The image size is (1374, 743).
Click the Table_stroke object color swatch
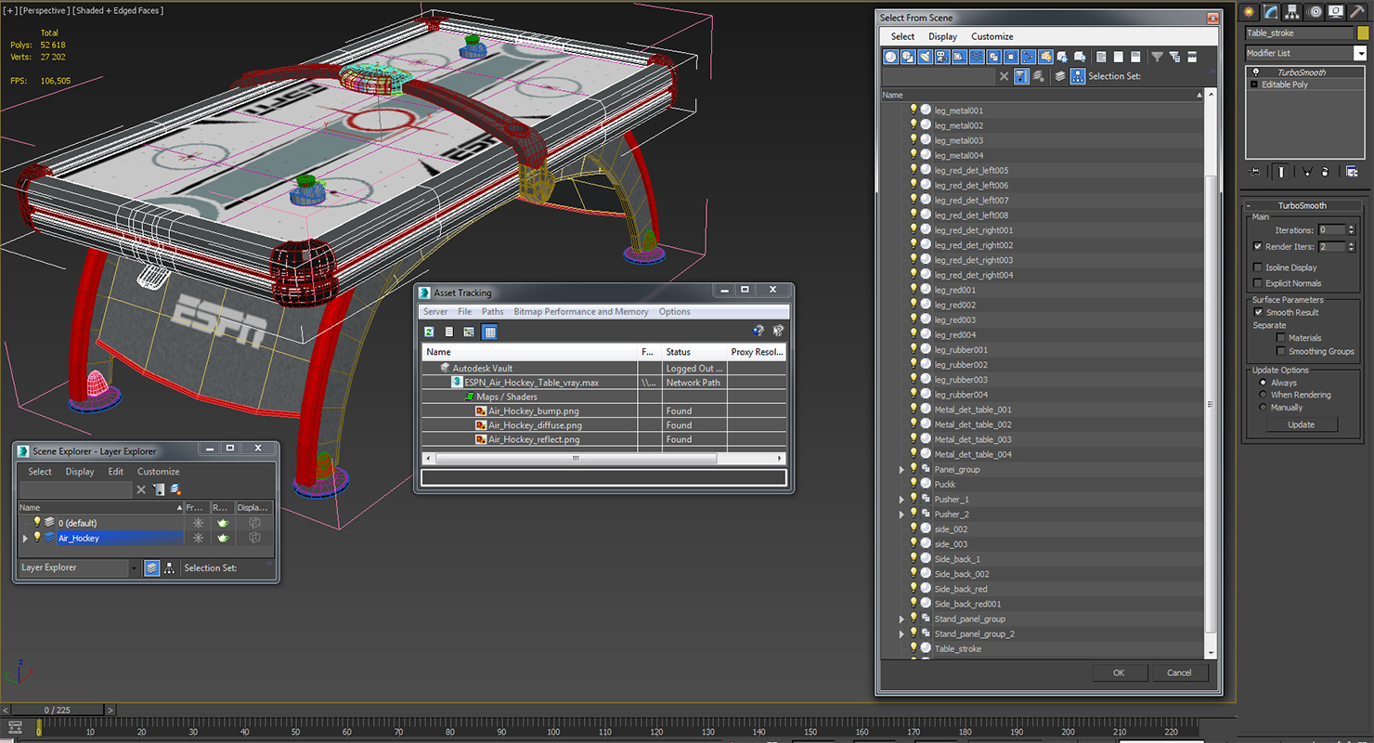pos(1362,33)
